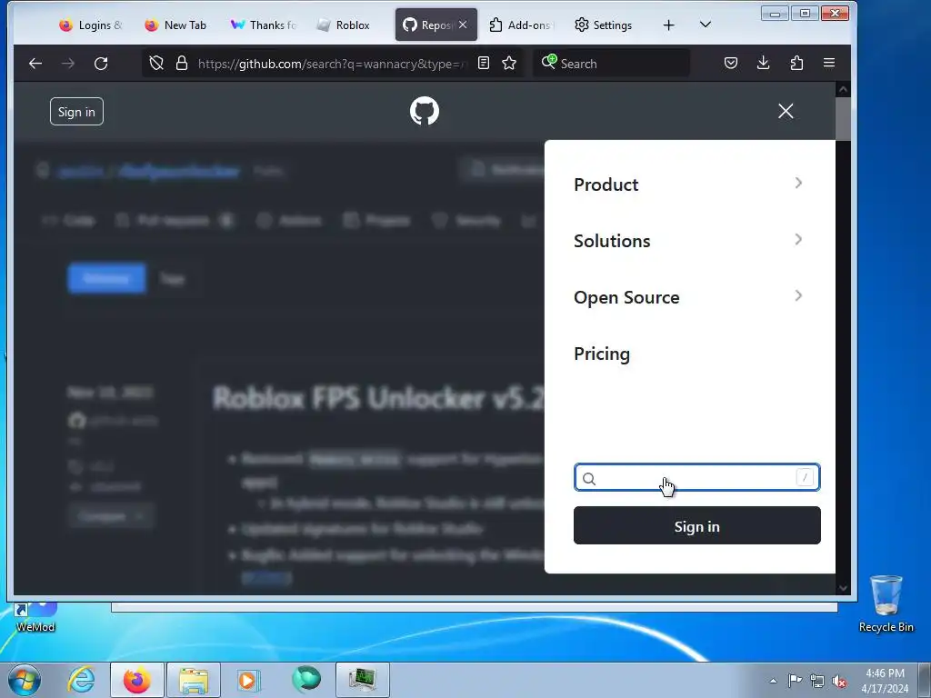Click the muted volume tray icon
The height and width of the screenshot is (698, 931).
[x=839, y=681]
